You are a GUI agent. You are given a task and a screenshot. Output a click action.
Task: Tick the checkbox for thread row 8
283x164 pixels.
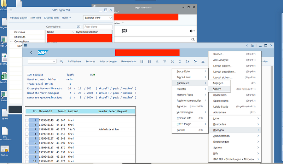(x=27, y=152)
